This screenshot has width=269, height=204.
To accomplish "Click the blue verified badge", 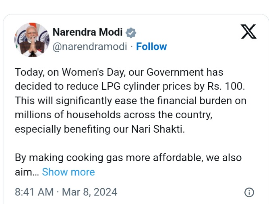I will (x=131, y=32).
